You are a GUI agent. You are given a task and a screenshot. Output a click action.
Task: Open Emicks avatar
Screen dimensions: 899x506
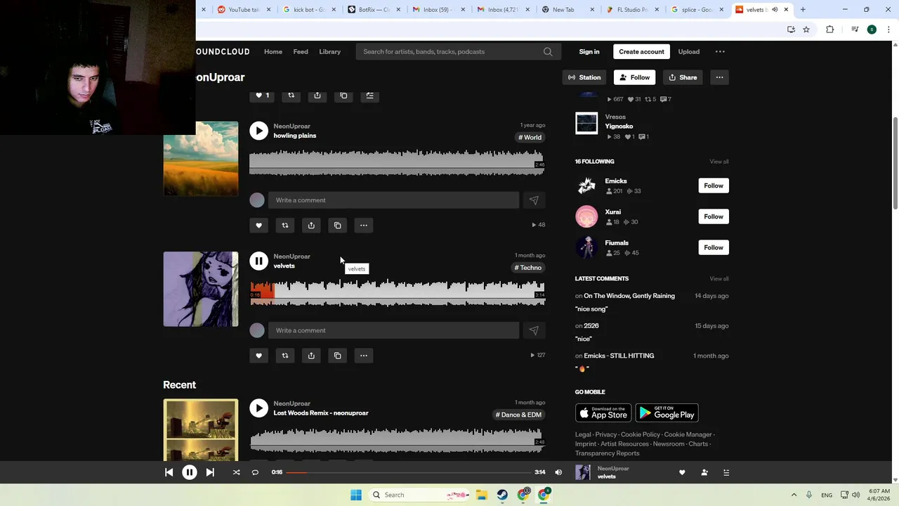click(586, 186)
